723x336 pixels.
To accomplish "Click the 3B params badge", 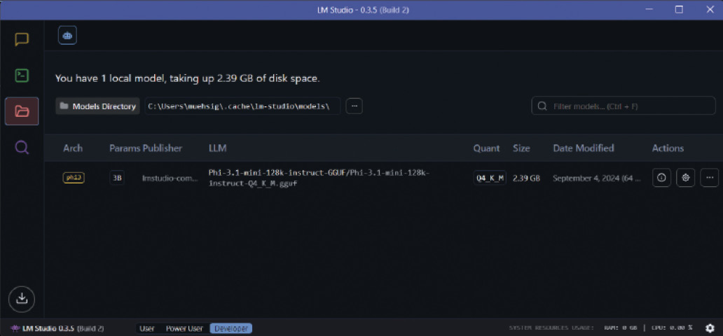I will (117, 177).
